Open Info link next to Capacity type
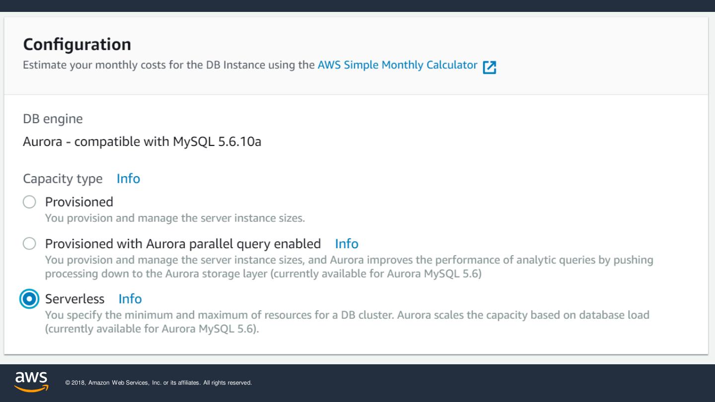Screen dimensions: 715x402 pyautogui.click(x=128, y=179)
